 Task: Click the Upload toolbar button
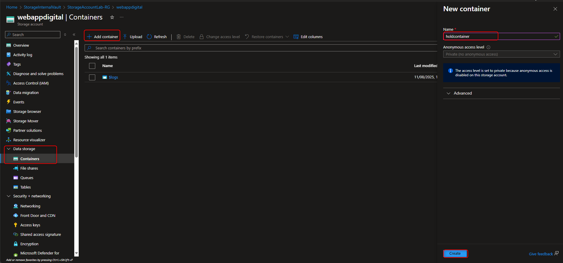(133, 37)
